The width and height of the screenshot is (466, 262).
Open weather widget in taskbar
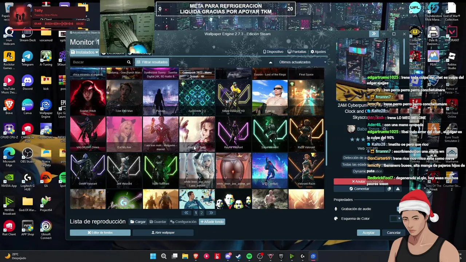click(x=15, y=256)
